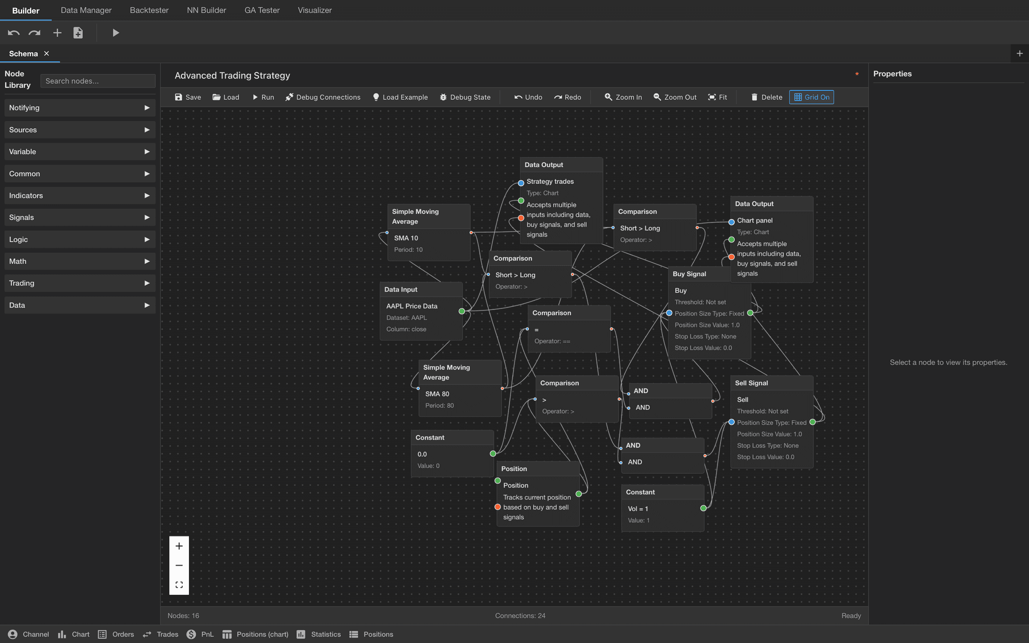Expand the Sources category
Screen dimensions: 1029x643
80,130
